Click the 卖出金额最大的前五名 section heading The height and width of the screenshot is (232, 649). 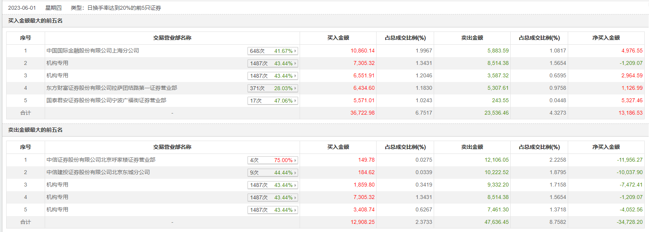pos(35,130)
